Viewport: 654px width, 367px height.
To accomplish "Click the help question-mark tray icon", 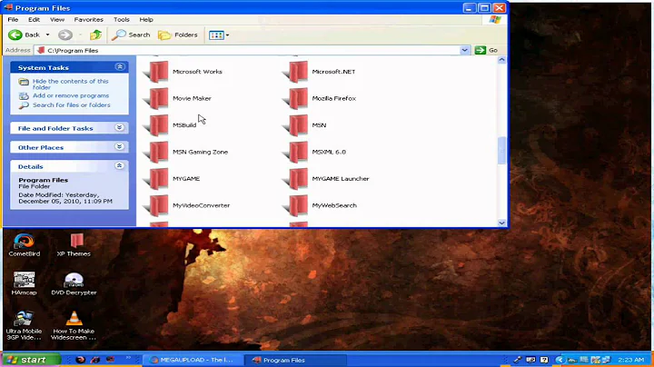I will click(544, 360).
